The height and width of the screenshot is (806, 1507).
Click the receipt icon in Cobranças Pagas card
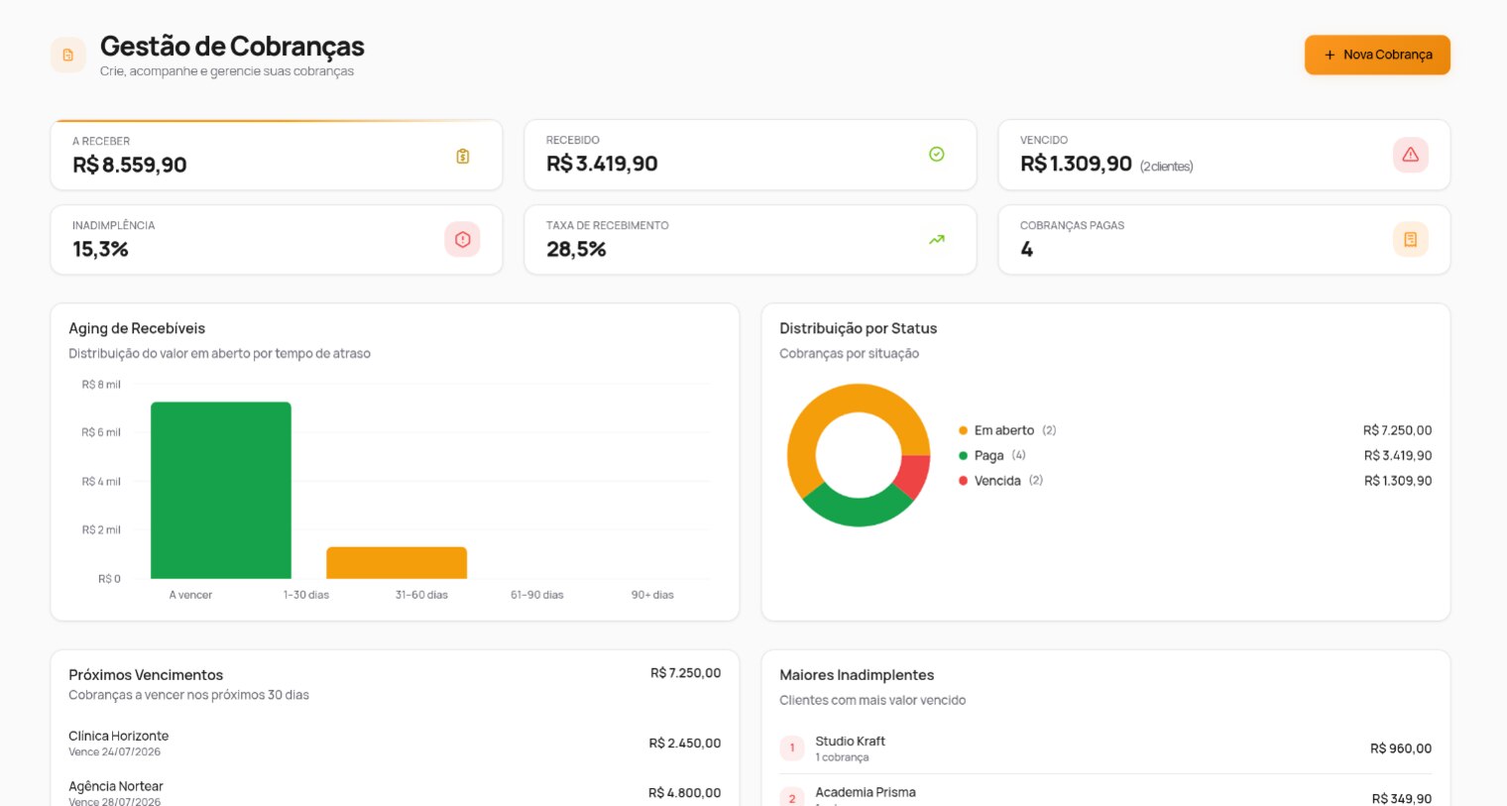click(1411, 239)
